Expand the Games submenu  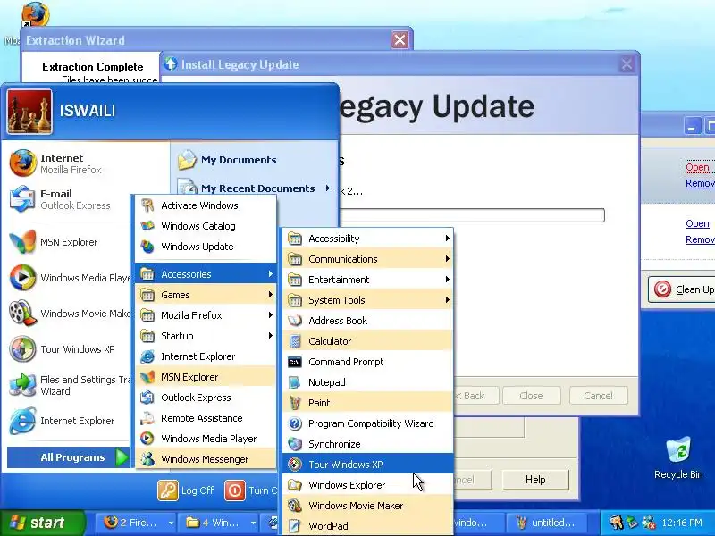click(206, 295)
